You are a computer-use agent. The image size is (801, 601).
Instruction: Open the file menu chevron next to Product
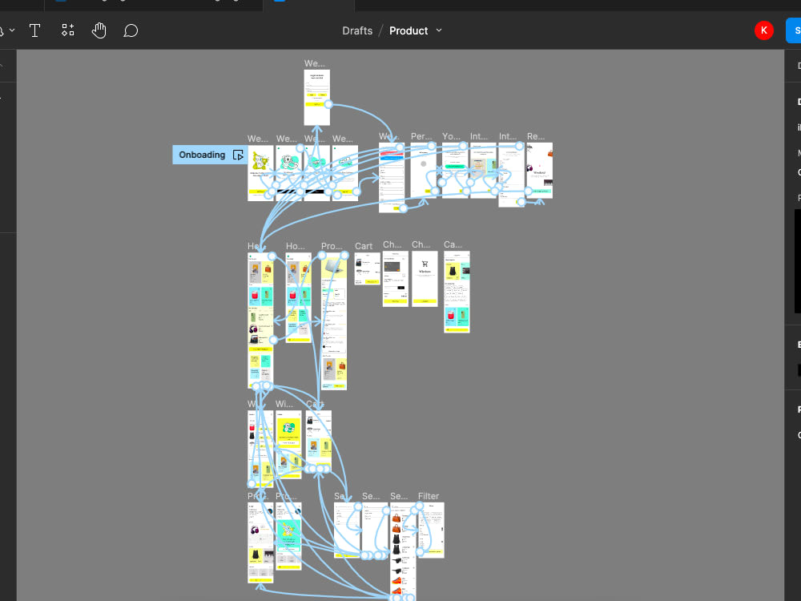(x=439, y=30)
